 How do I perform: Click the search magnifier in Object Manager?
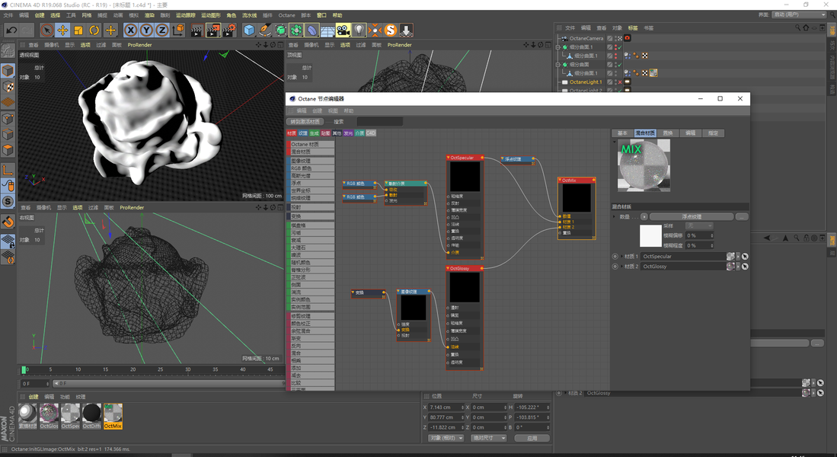(x=798, y=27)
